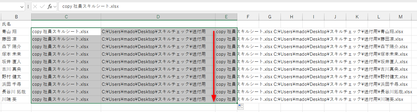Select column H header

(x=291, y=17)
